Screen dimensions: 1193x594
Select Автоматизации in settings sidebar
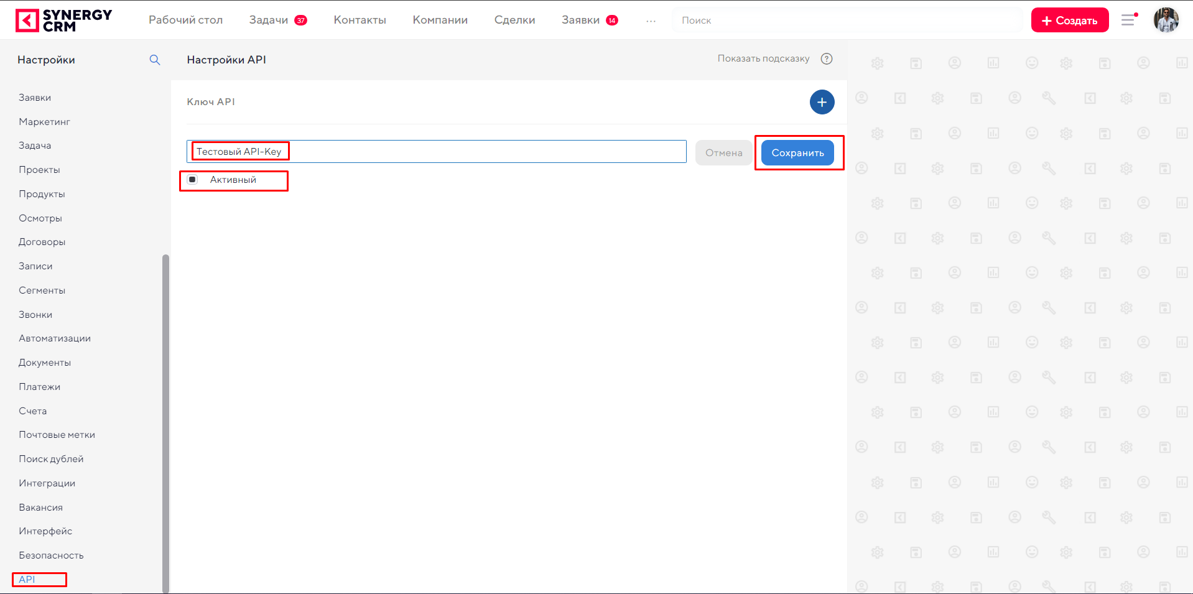pyautogui.click(x=55, y=338)
